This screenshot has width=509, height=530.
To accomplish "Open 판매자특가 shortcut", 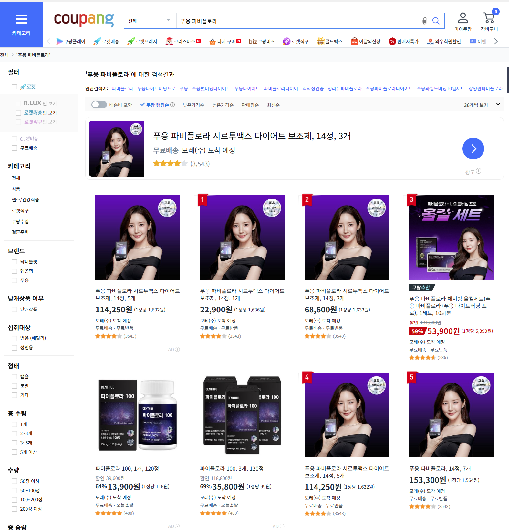I will tap(404, 41).
